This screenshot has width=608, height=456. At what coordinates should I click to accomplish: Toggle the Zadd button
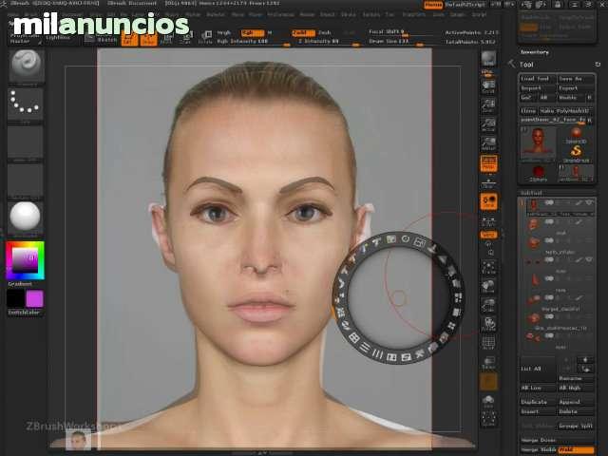[x=303, y=33]
